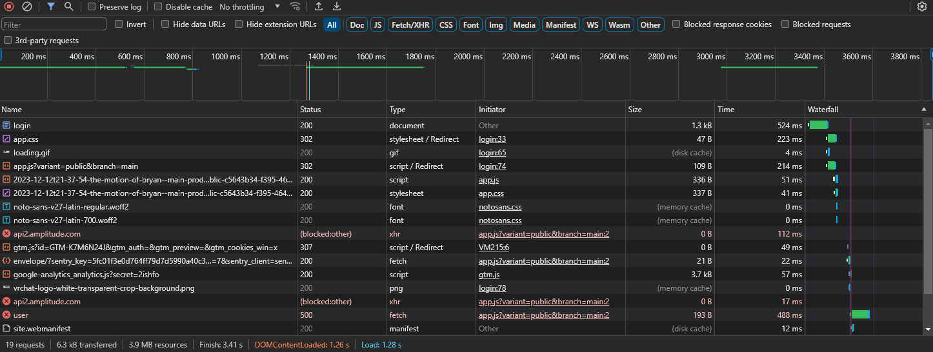
Task: Click the import HAR file icon
Action: [319, 6]
